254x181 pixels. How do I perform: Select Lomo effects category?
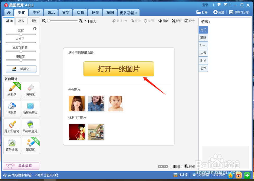pos(203,45)
